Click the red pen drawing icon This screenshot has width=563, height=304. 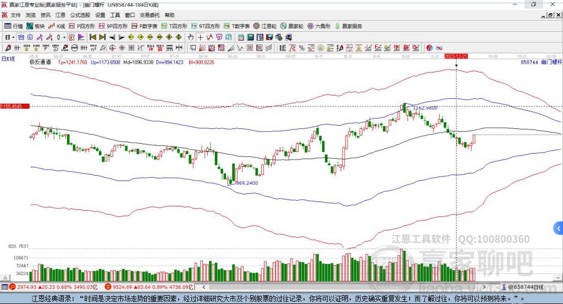(8, 48)
